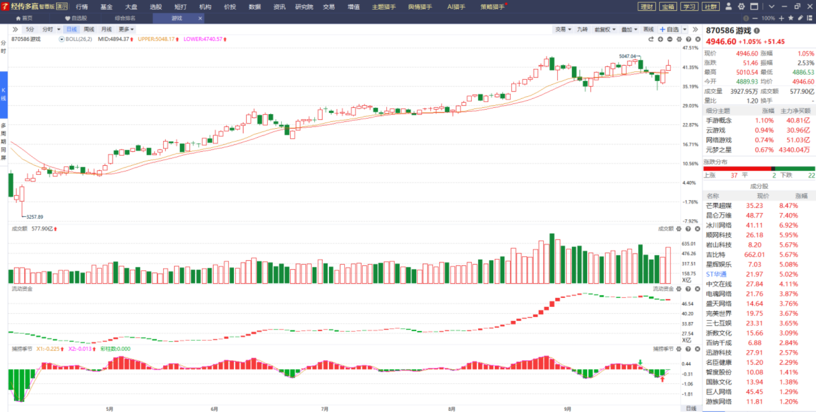Viewport: 816px width, 412px height.
Task: Open ST华通 stock link
Action: click(x=716, y=274)
